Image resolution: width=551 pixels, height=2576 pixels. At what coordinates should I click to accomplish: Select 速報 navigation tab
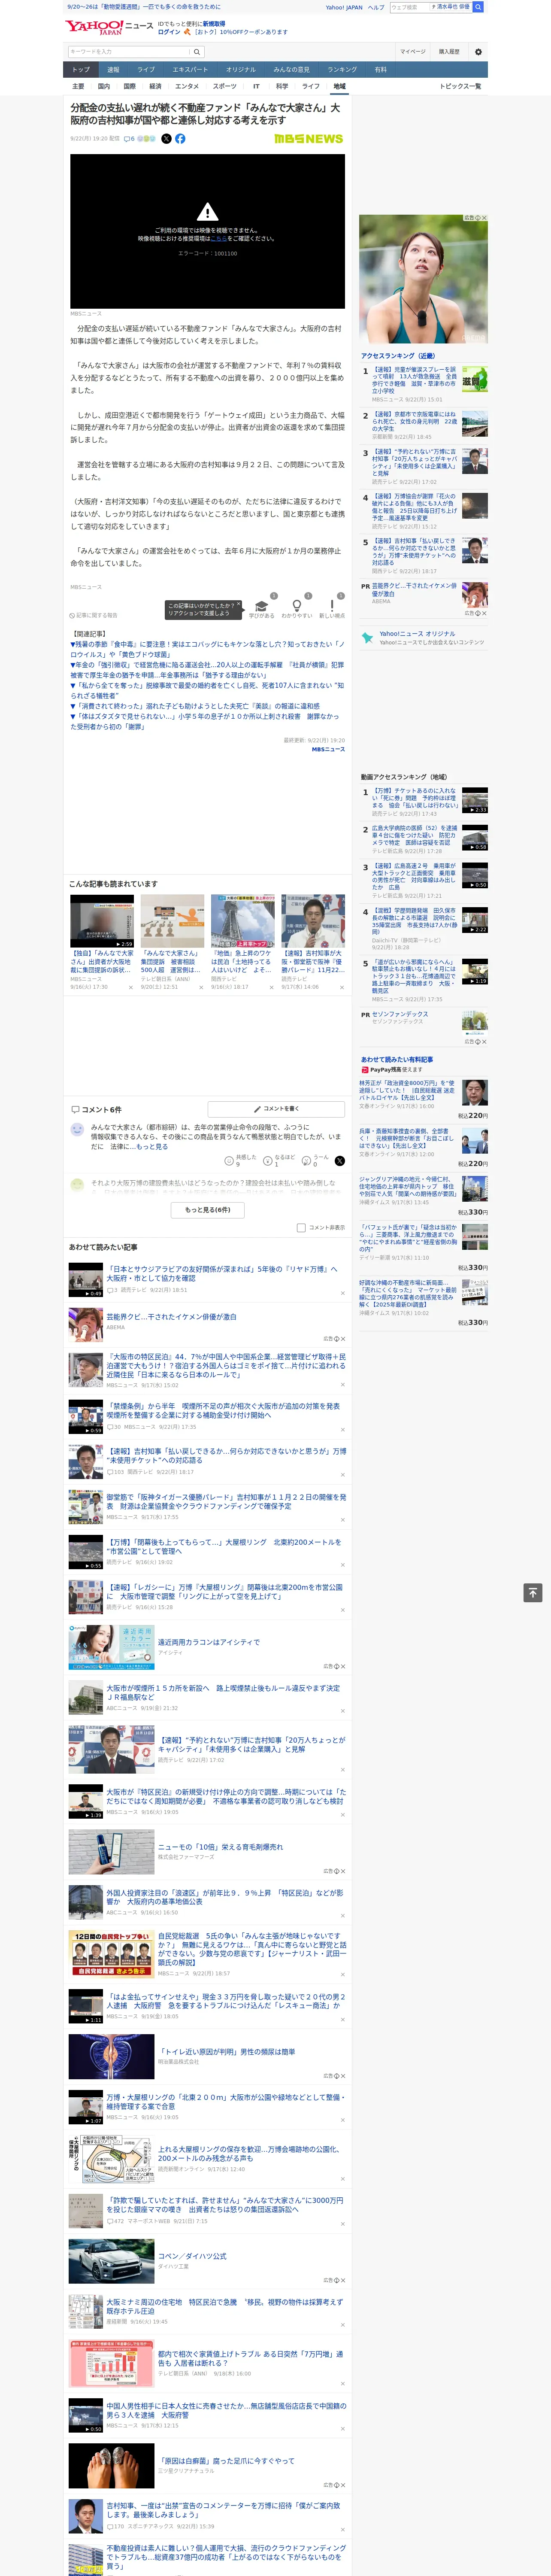(113, 70)
